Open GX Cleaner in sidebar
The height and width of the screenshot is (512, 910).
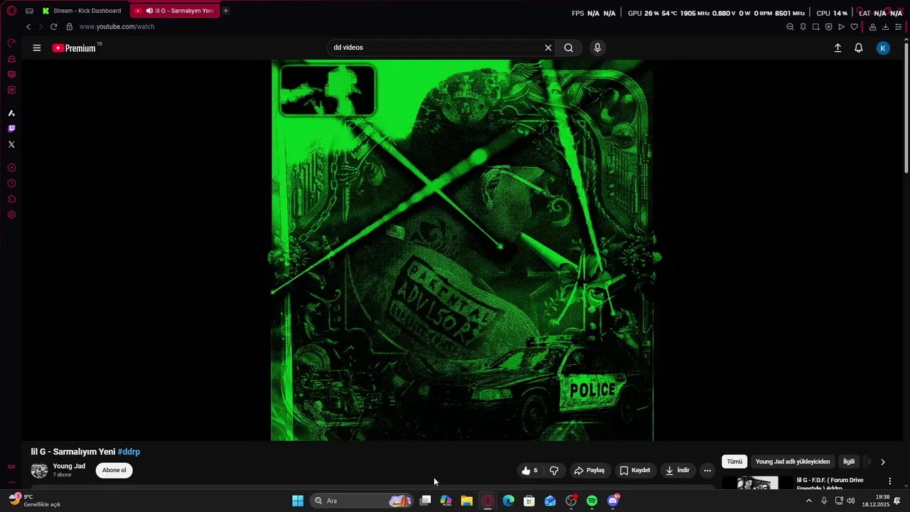click(x=11, y=59)
